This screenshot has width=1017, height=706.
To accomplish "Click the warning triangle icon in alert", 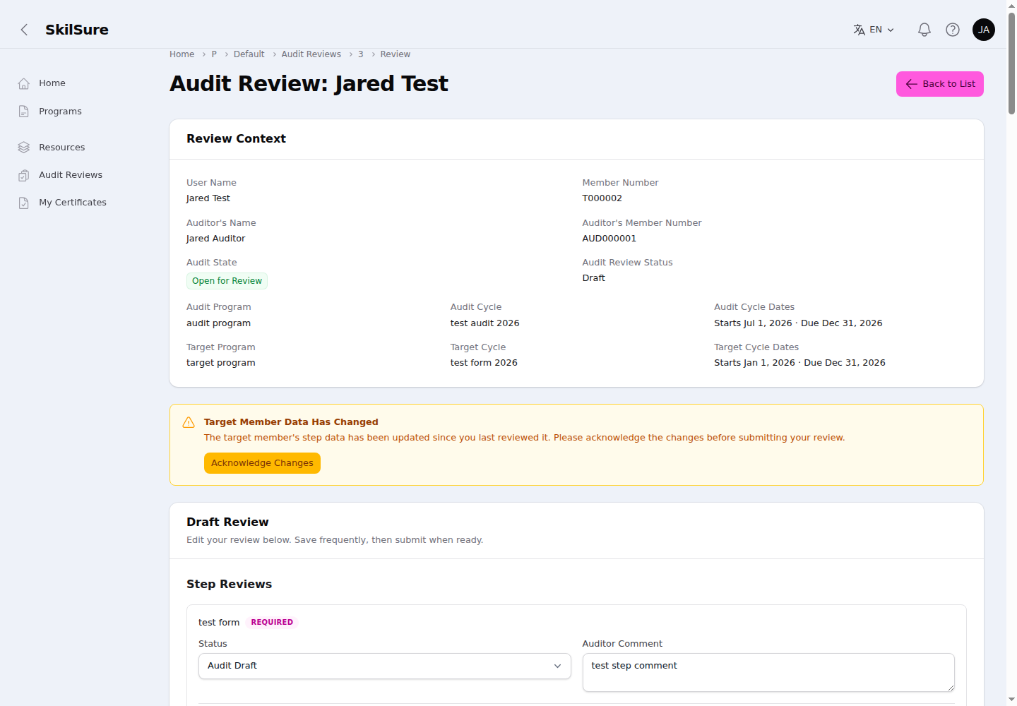I will [189, 422].
